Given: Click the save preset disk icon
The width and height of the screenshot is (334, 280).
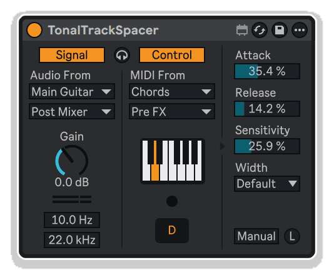Looking at the screenshot, I should pos(280,30).
